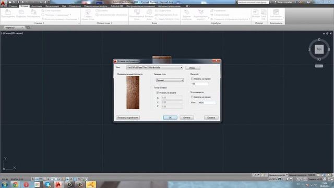
Task: Click the scale value input field 1.00
Action: point(200,84)
